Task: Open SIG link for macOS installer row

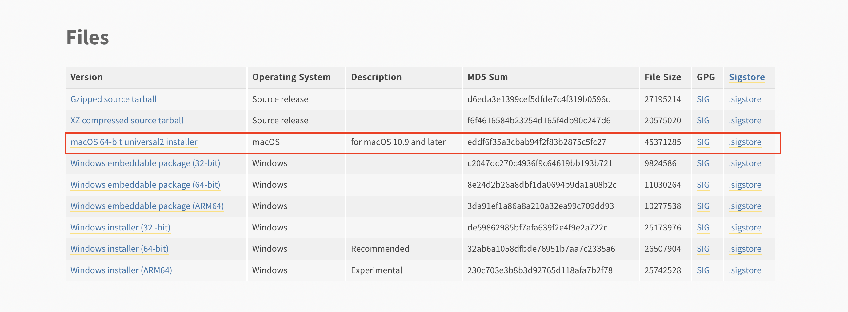Action: 703,142
